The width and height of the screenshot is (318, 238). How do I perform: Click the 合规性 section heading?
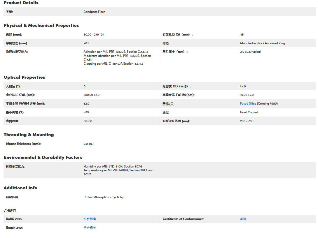point(10,211)
